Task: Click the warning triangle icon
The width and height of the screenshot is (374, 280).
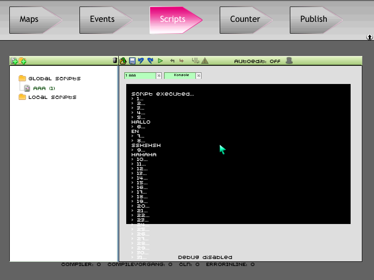Action: point(205,61)
